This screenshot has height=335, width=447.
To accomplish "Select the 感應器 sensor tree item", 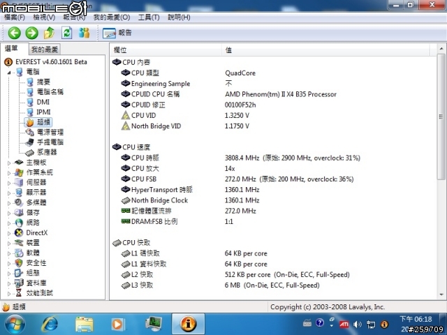I will (x=47, y=152).
